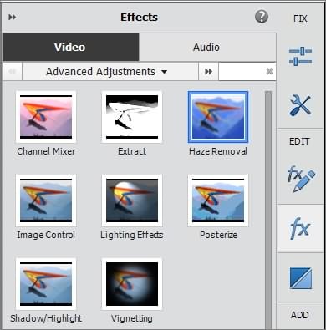Image resolution: width=326 pixels, height=330 pixels.
Task: Click the effects list vertical scrollbar
Action: click(x=268, y=209)
